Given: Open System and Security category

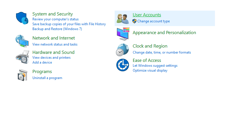Looking at the screenshot, I should (x=52, y=14).
